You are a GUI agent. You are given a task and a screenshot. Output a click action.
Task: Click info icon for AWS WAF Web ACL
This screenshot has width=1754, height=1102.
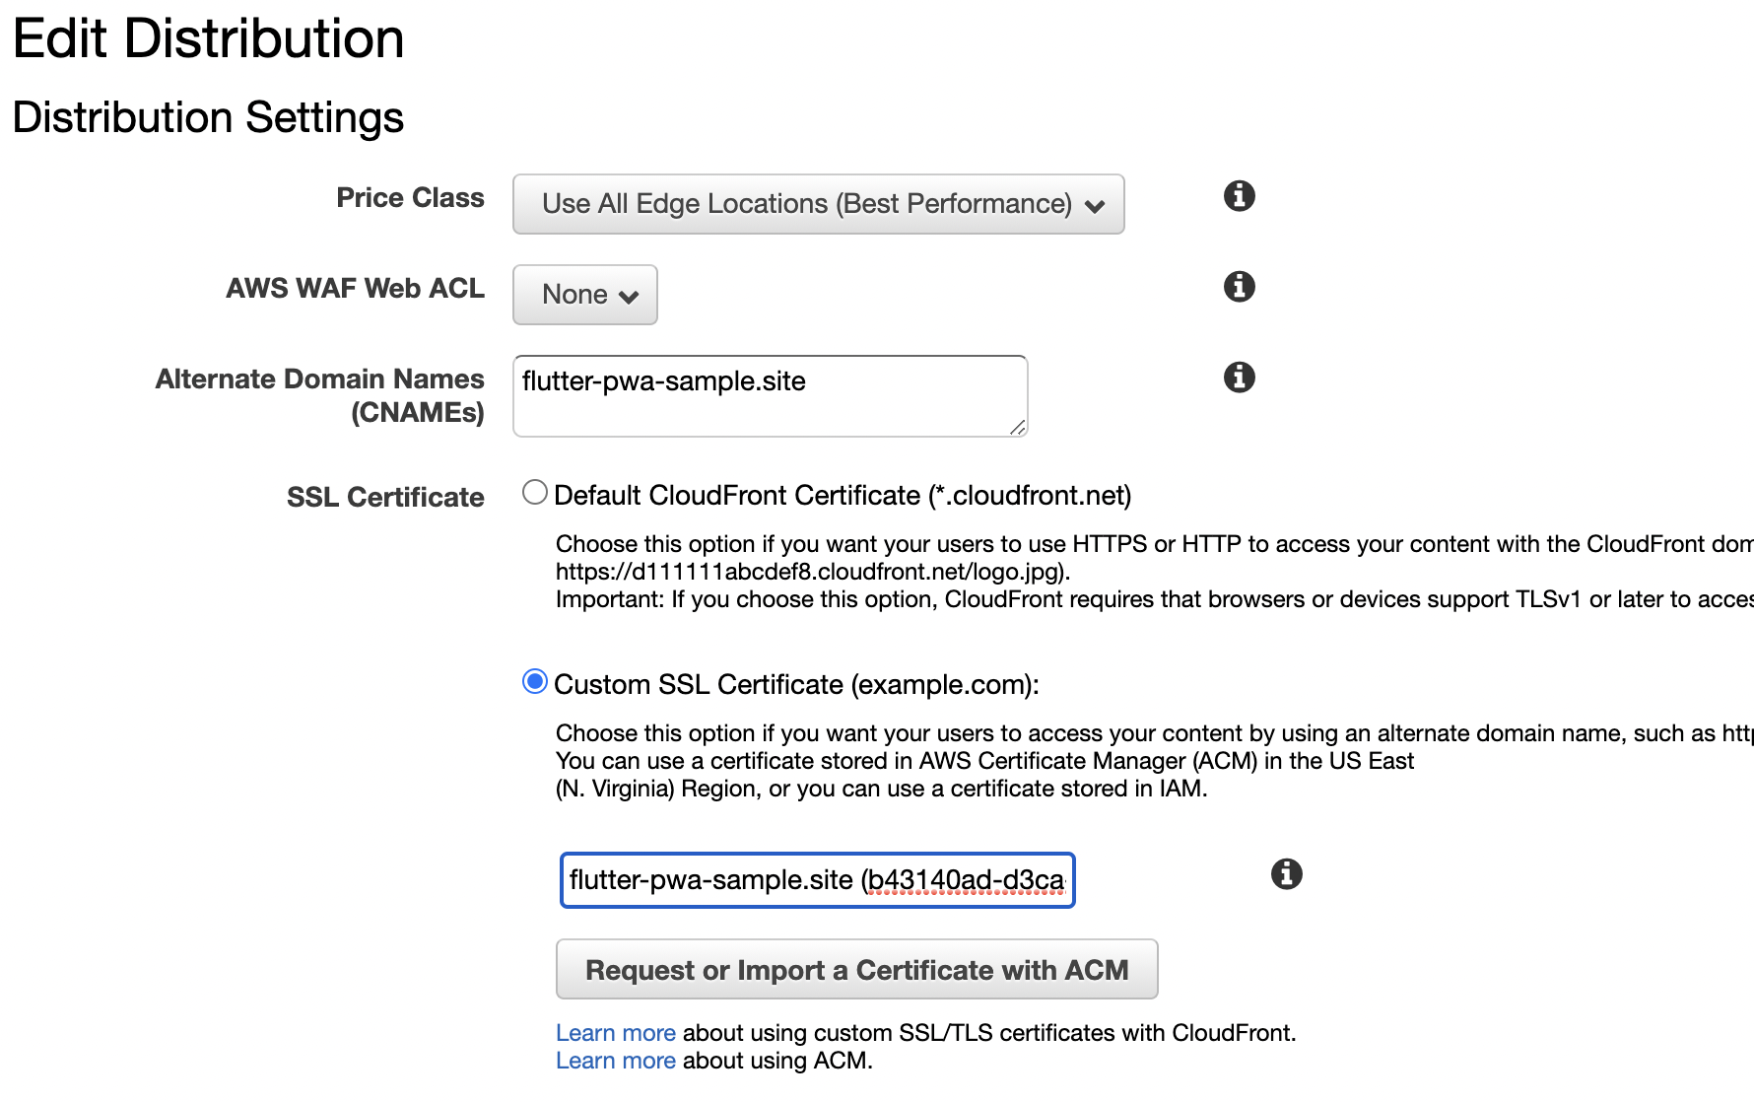tap(1239, 287)
